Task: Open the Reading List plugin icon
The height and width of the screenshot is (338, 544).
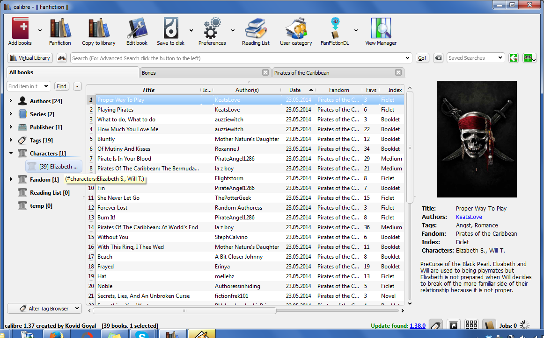Action: (x=256, y=28)
